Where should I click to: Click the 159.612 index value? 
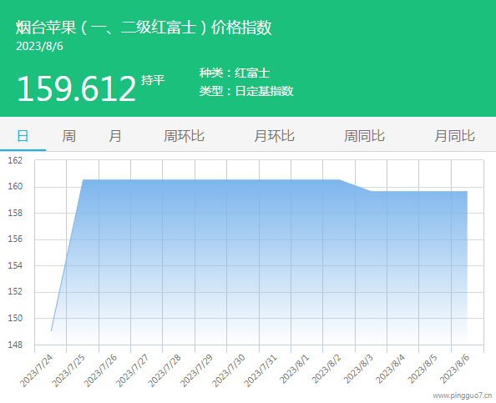(x=76, y=88)
